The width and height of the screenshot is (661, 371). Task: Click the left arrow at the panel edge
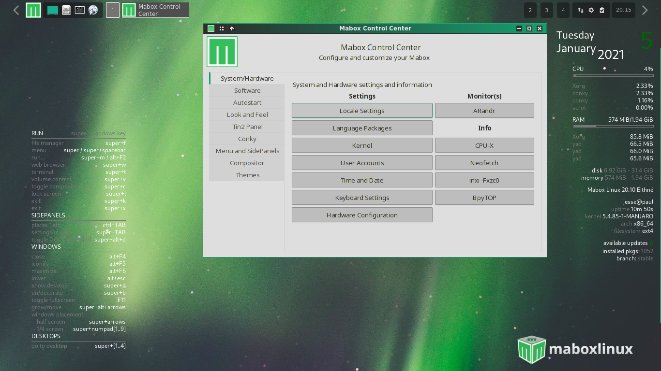pos(16,10)
